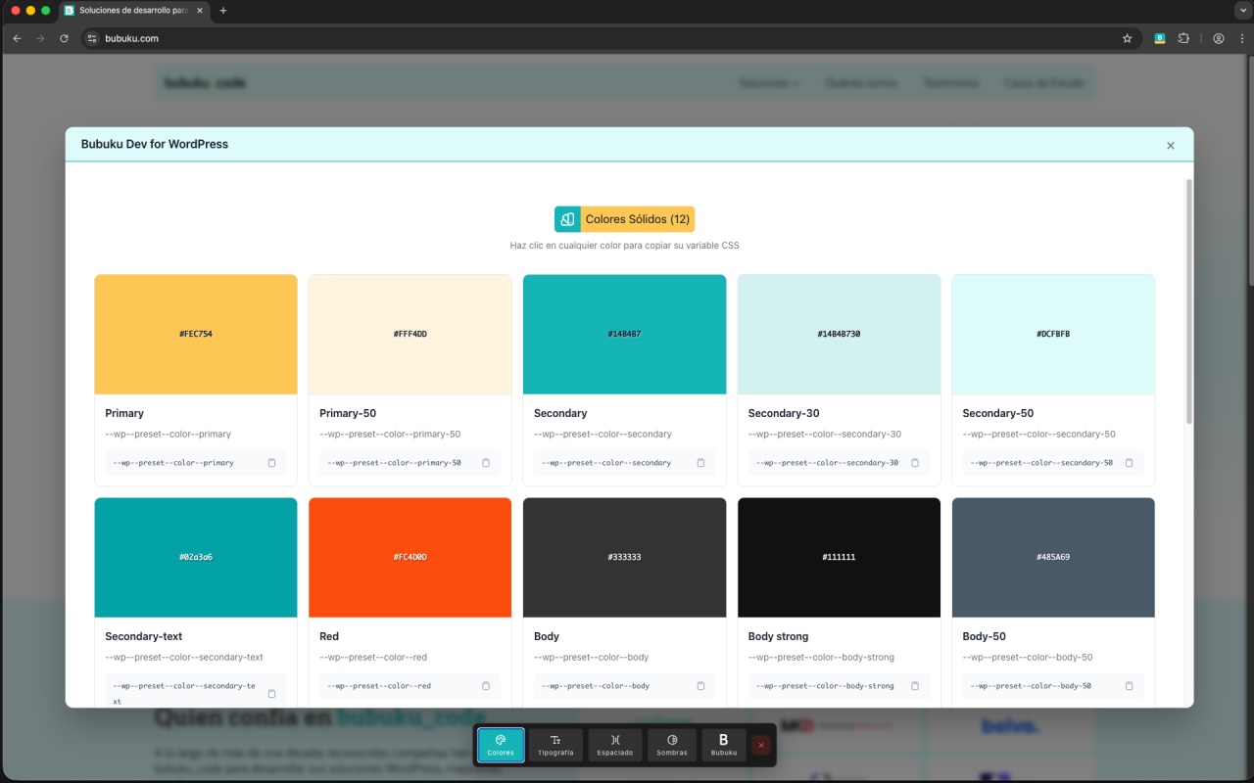
Task: Click the clipboard icon in the Secondary card
Action: [x=700, y=463]
